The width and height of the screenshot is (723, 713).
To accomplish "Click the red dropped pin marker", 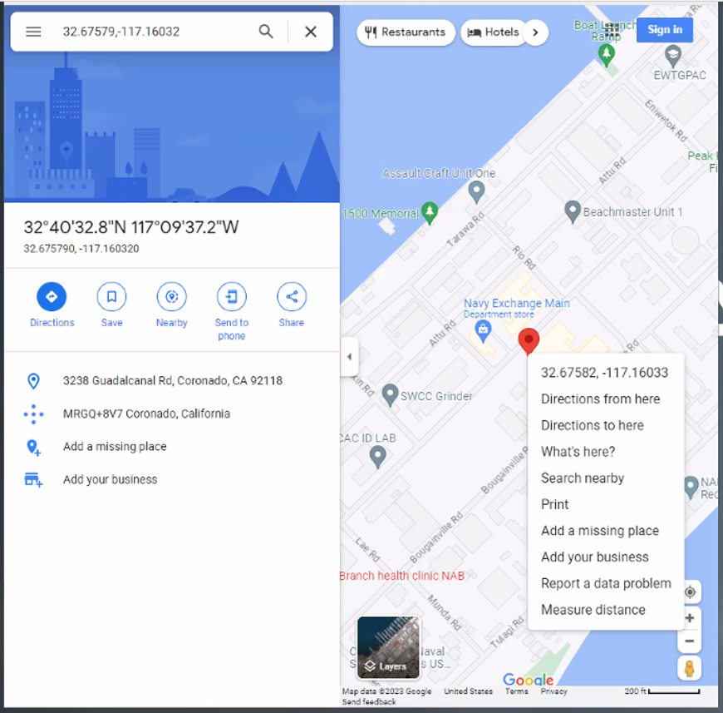I will click(529, 340).
